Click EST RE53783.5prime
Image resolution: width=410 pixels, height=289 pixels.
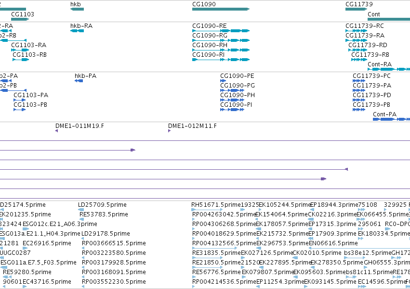[81, 220]
